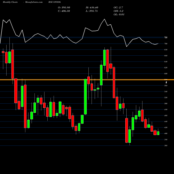
Task: Click the last green candle at chart end
Action: (x=158, y=133)
